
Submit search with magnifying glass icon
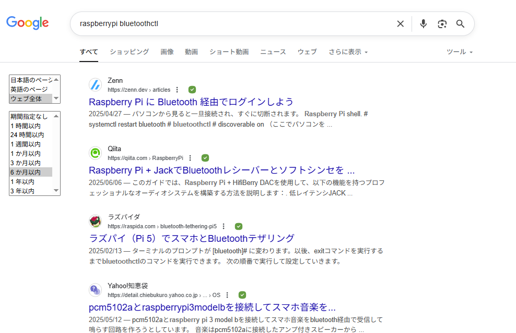(x=460, y=23)
